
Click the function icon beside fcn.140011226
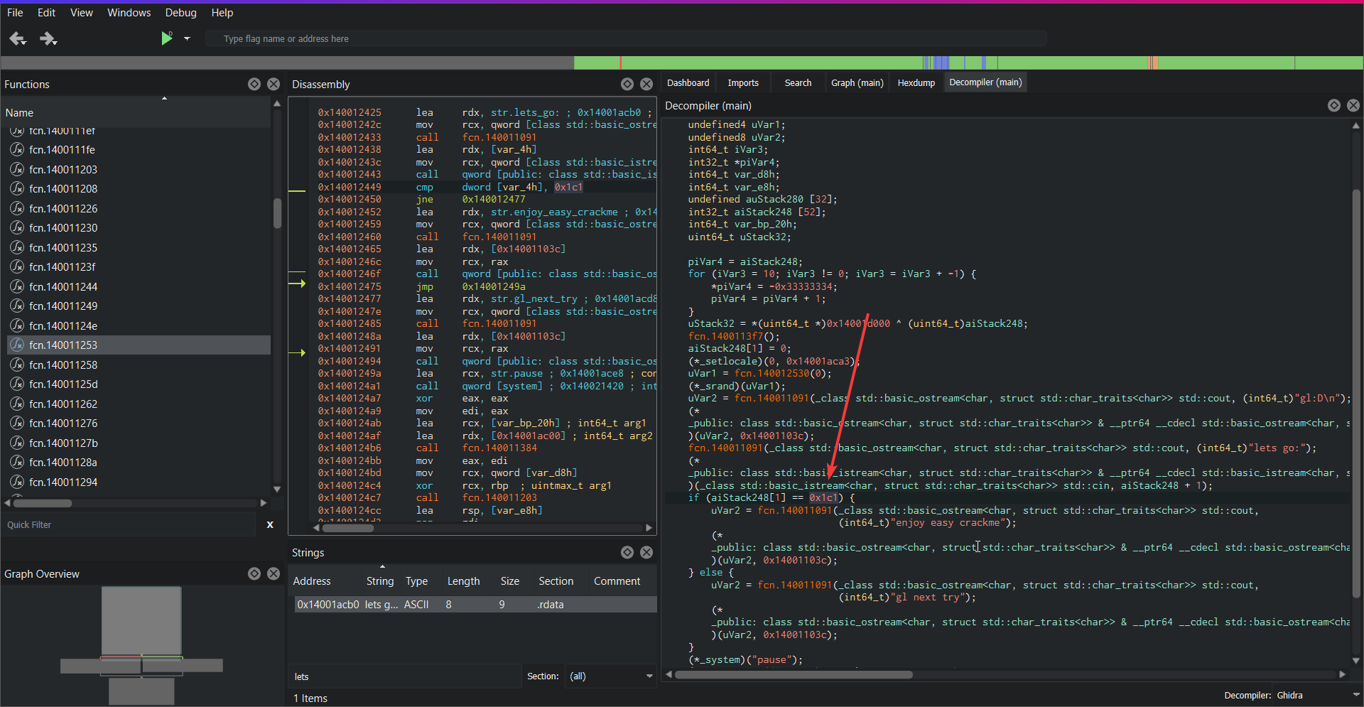(x=16, y=208)
